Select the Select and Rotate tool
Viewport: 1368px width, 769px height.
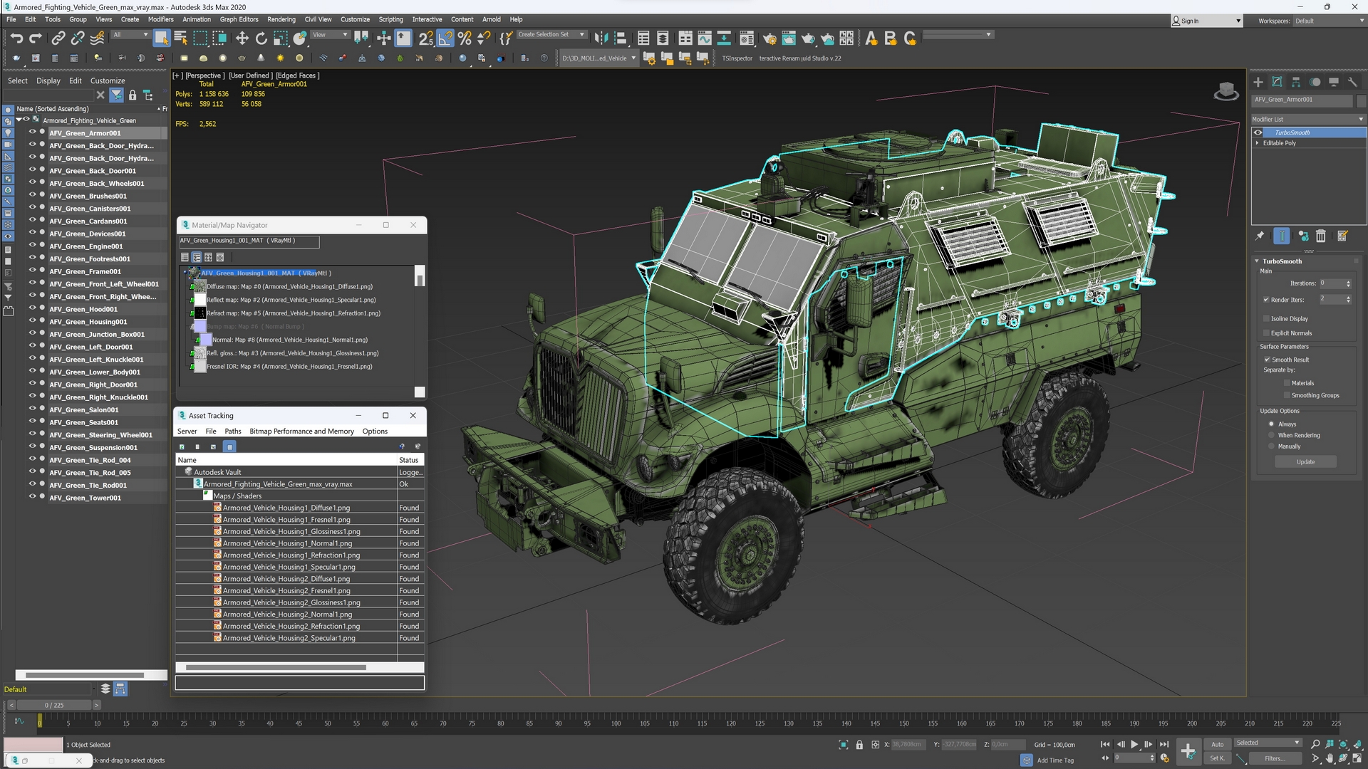[x=261, y=38]
